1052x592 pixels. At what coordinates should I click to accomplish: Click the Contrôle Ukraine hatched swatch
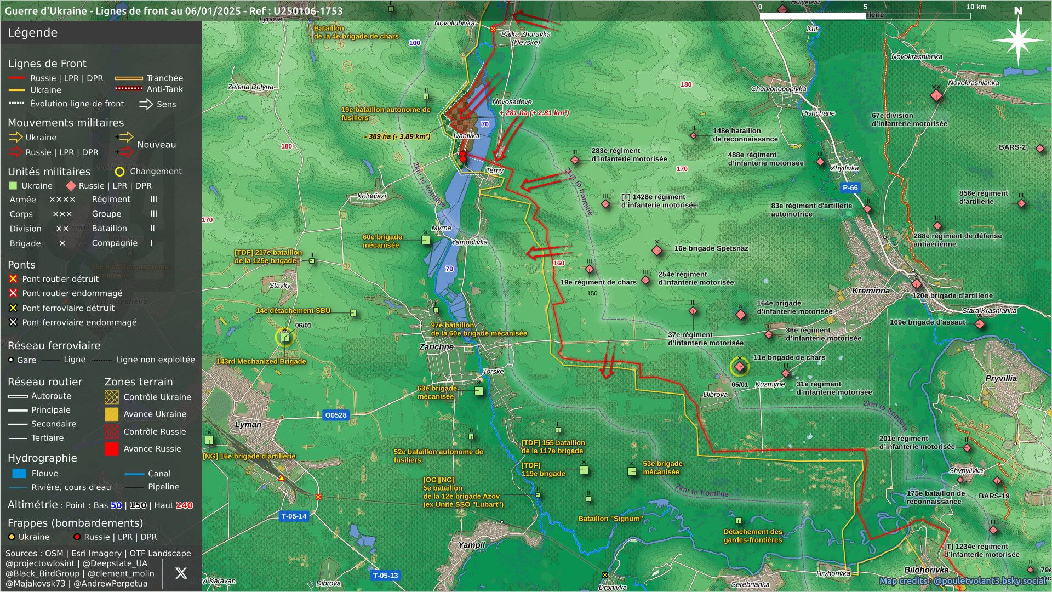tap(112, 397)
